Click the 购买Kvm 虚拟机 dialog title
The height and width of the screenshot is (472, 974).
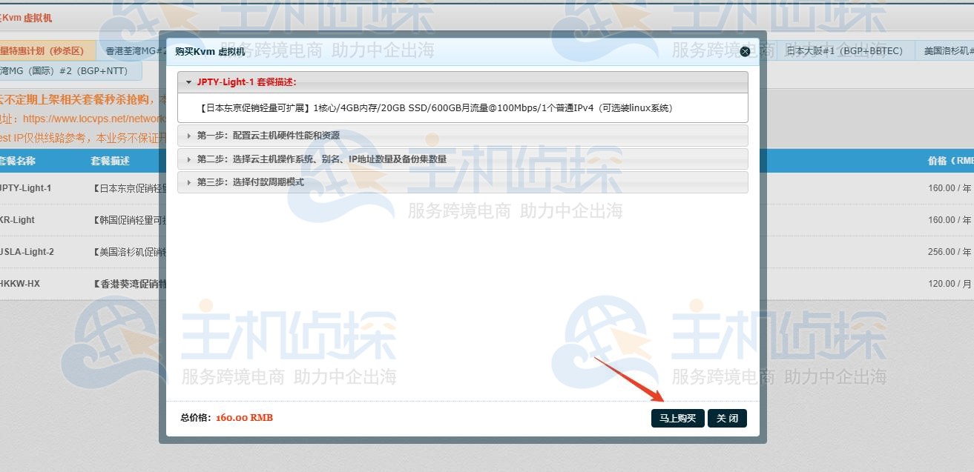210,52
